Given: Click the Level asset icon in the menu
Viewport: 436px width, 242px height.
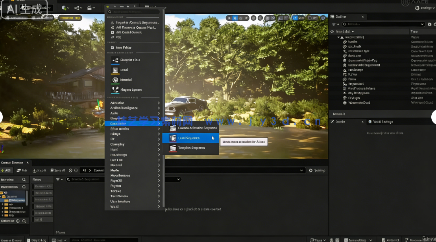Looking at the screenshot, I should coord(115,70).
